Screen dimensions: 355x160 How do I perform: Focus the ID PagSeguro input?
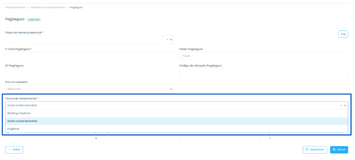click(x=90, y=72)
